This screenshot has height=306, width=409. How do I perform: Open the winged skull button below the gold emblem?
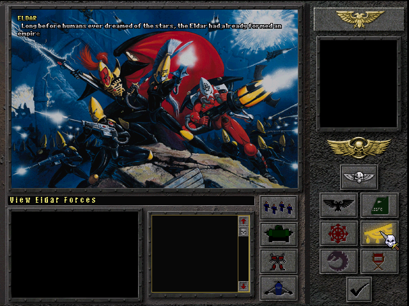pyautogui.click(x=359, y=177)
